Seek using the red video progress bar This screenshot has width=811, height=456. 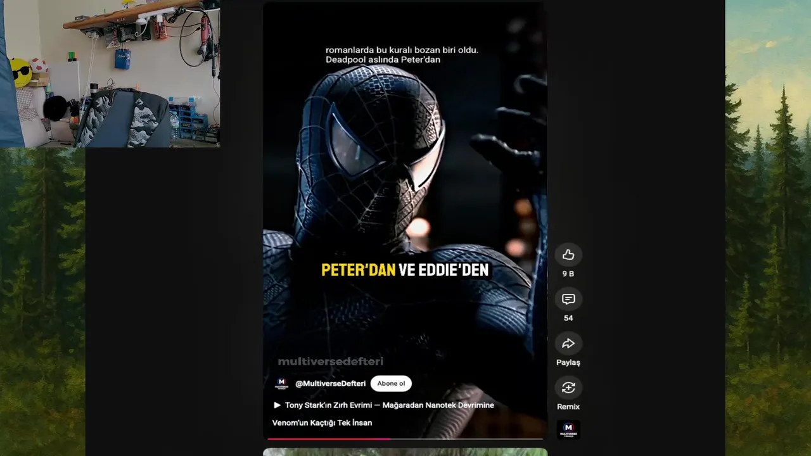405,438
